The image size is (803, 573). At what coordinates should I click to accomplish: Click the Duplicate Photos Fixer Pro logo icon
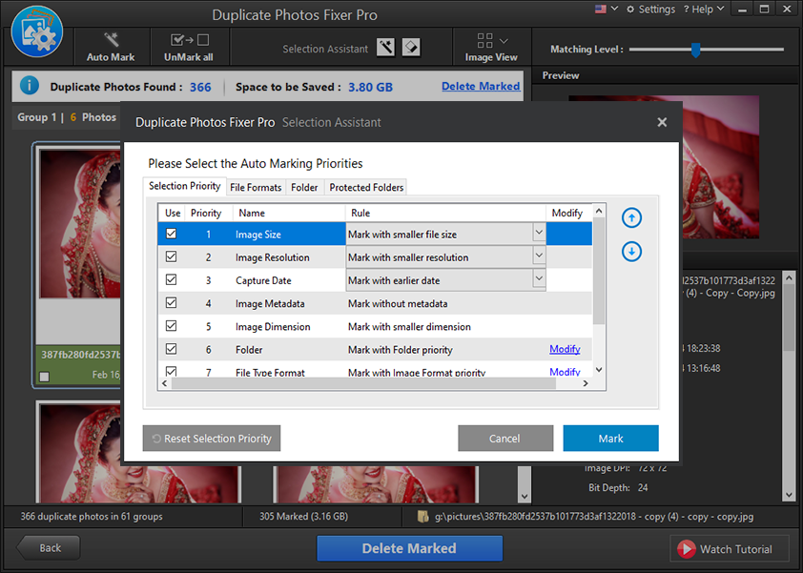(37, 31)
